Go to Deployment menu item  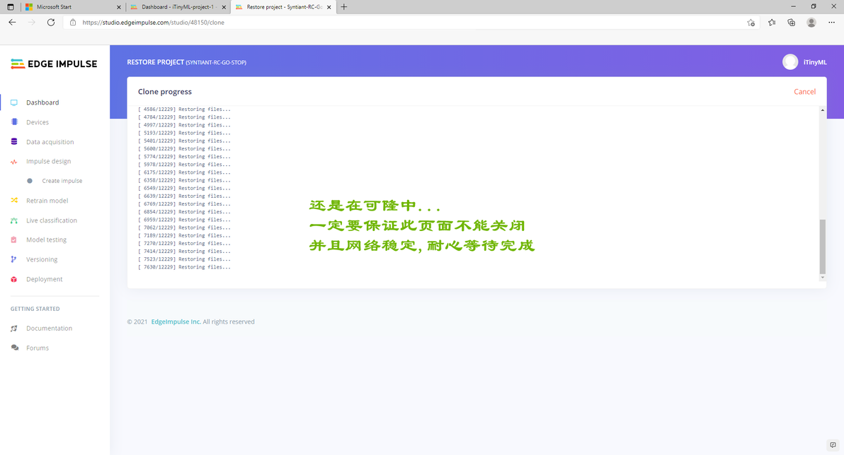pyautogui.click(x=44, y=279)
